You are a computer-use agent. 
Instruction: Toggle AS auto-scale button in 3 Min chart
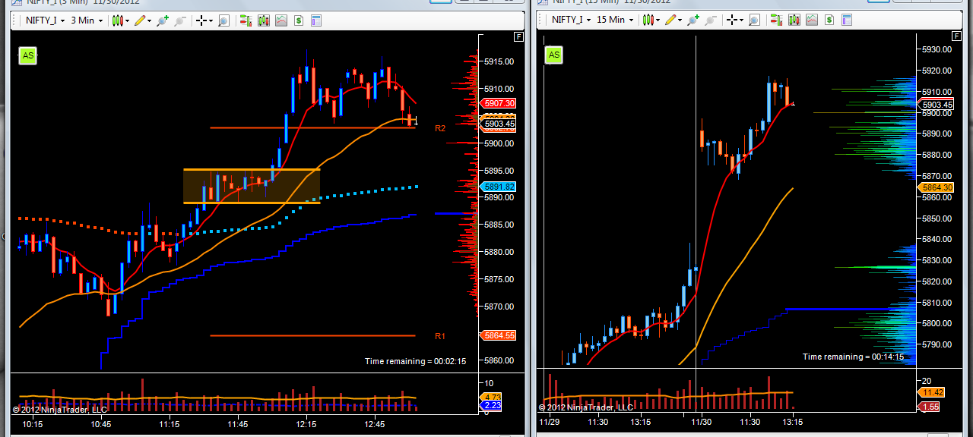[x=27, y=55]
